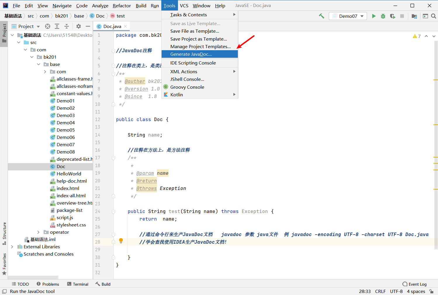Change file encoding via UTF-8 status
Screen dimensions: 438x295
(396, 291)
